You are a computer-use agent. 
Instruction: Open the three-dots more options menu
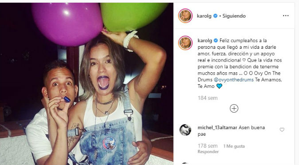coord(285,16)
